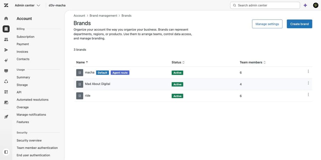
Task: Open options menu for ride row
Action: (x=308, y=94)
